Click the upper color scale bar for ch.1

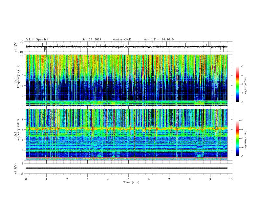[238, 84]
